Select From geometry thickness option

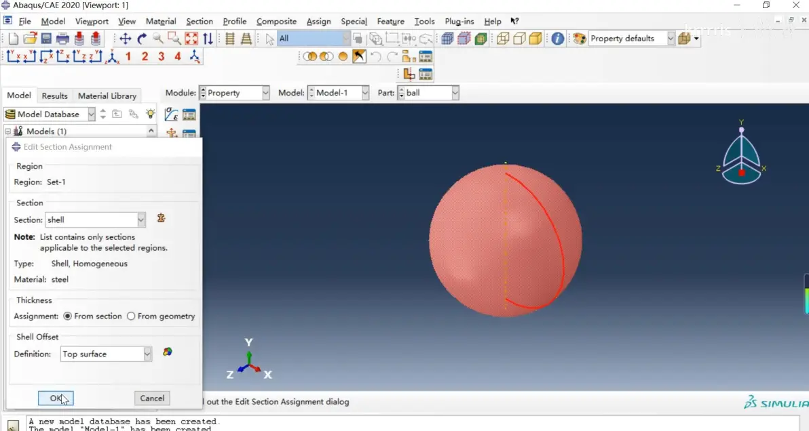(x=131, y=316)
